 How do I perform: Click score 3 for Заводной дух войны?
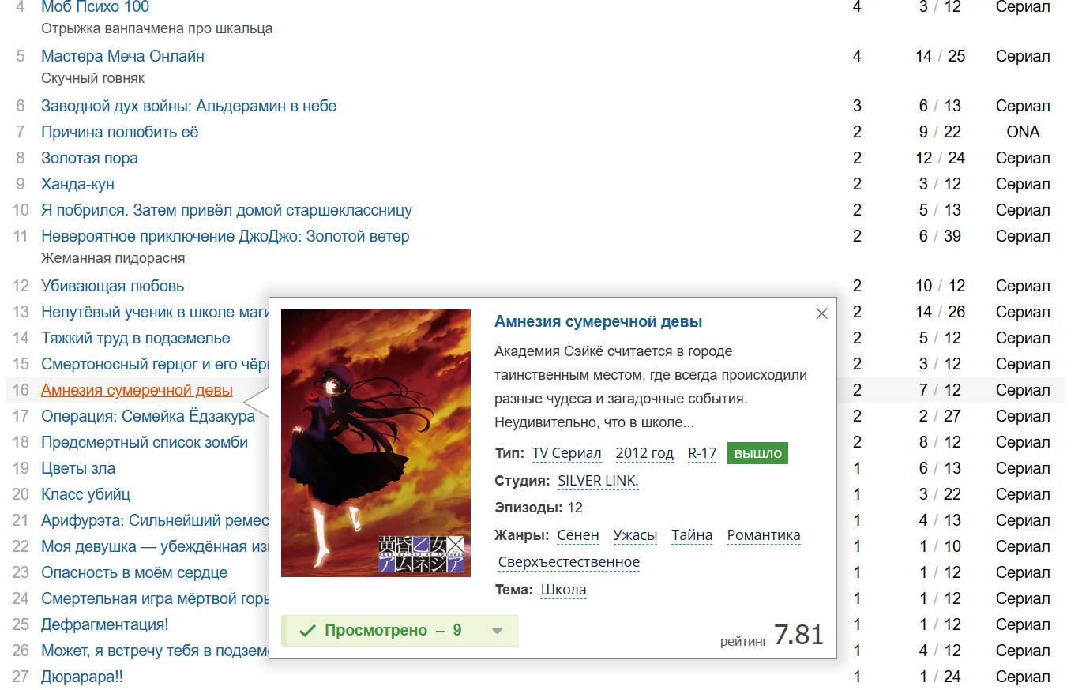857,106
